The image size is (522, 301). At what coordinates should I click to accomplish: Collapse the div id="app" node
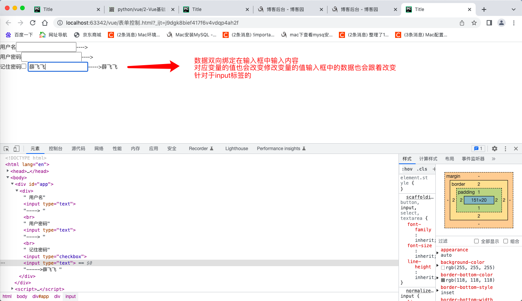[x=13, y=184]
